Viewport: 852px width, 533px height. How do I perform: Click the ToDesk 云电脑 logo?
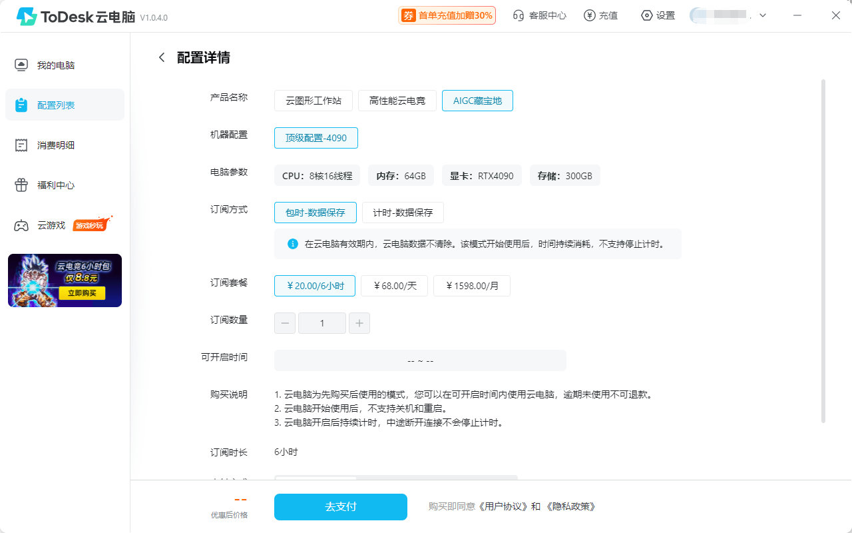[x=71, y=17]
